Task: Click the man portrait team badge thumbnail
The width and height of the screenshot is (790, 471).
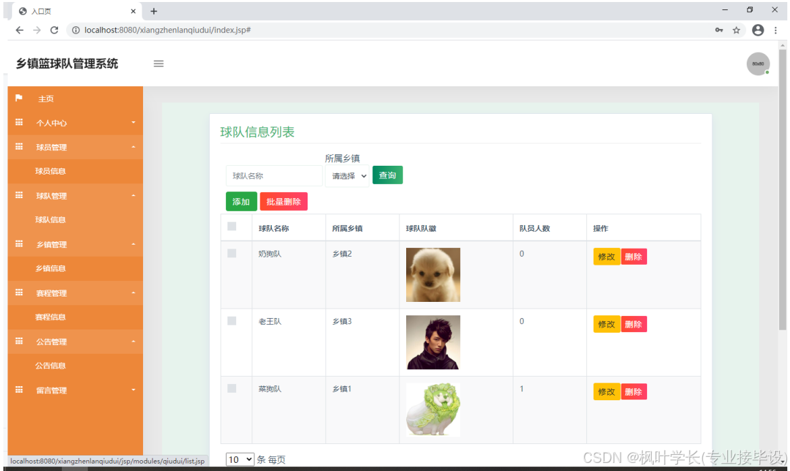Action: tap(433, 342)
